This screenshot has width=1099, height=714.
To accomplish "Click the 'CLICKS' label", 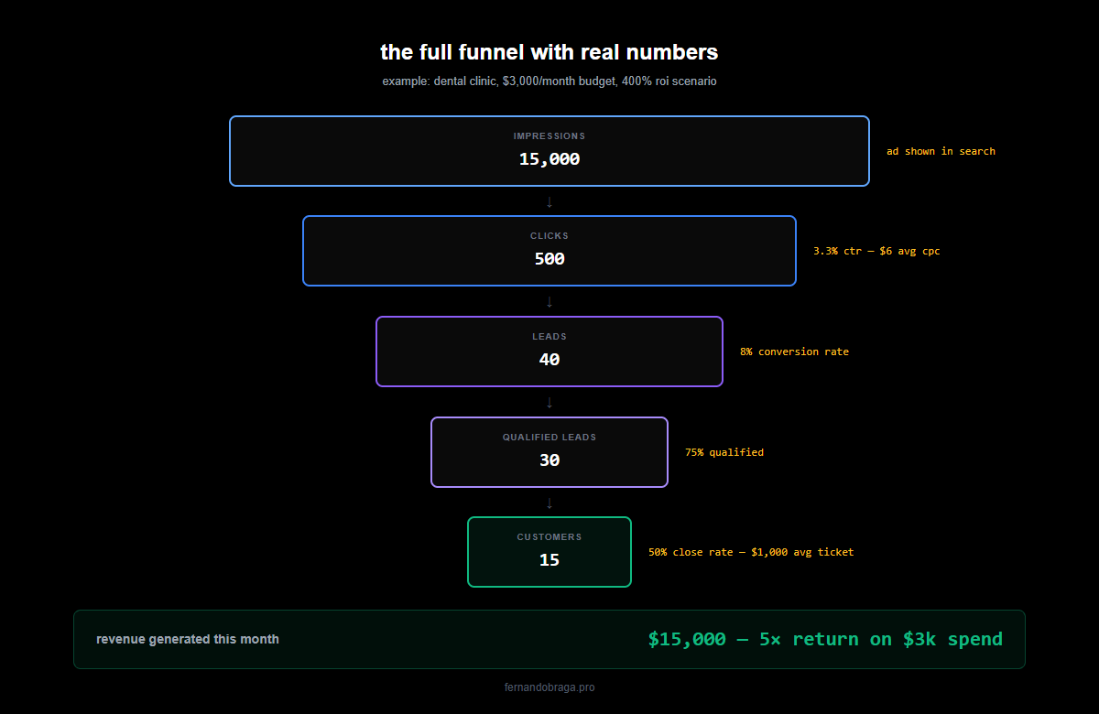I will click(549, 236).
